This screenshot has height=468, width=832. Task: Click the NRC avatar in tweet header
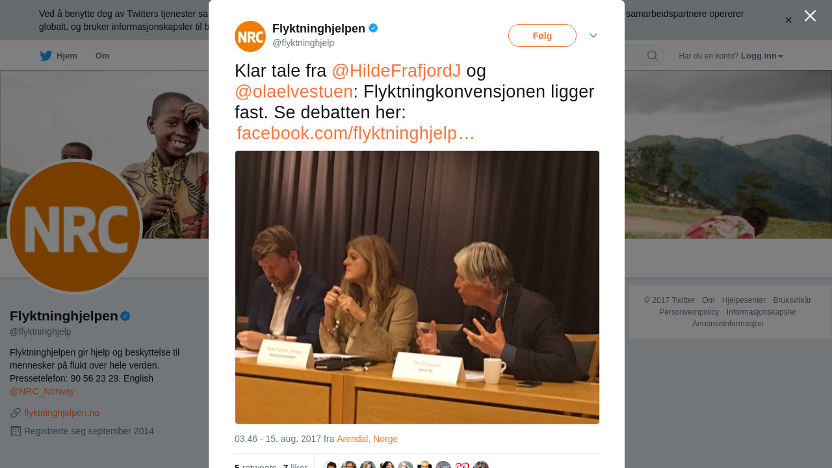250,36
